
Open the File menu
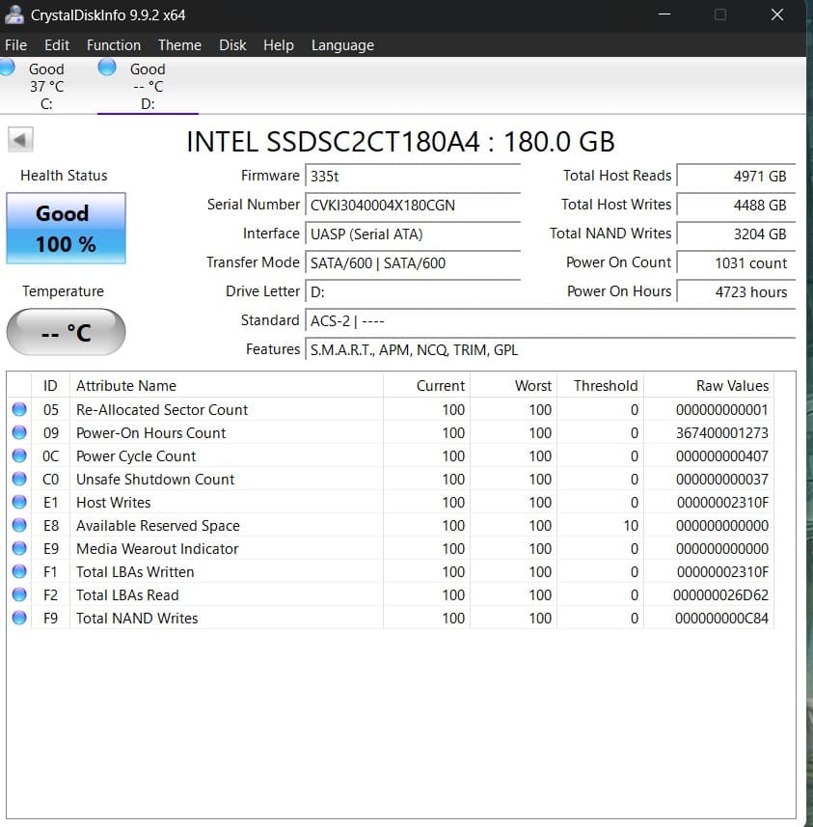tap(15, 45)
